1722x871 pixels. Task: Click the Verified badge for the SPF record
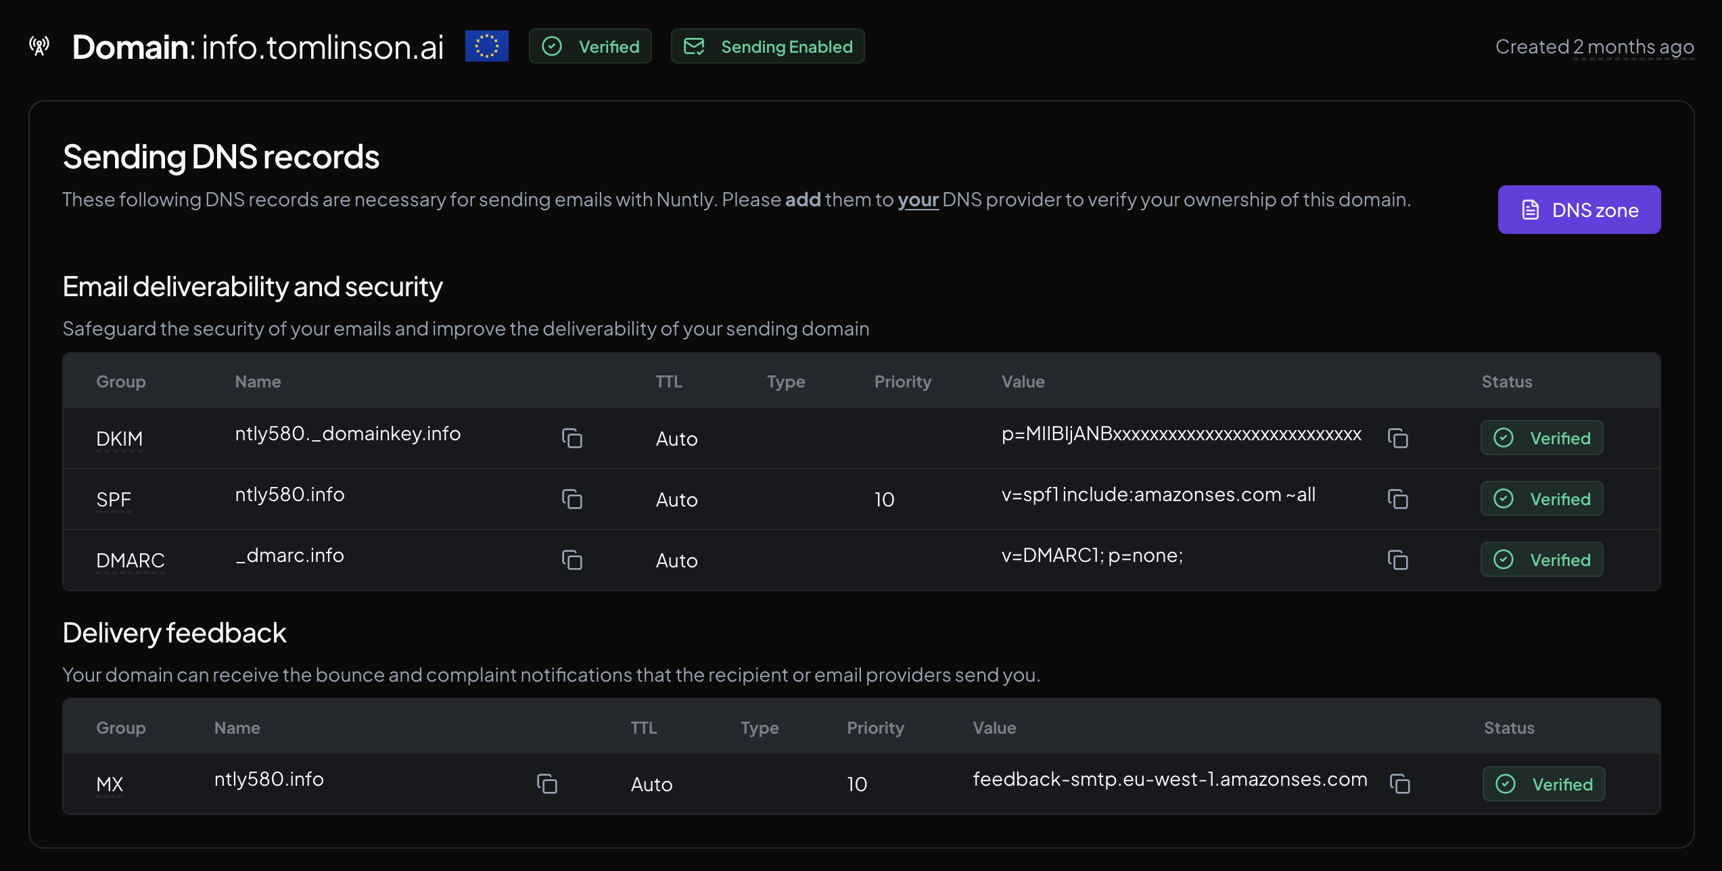click(x=1541, y=498)
